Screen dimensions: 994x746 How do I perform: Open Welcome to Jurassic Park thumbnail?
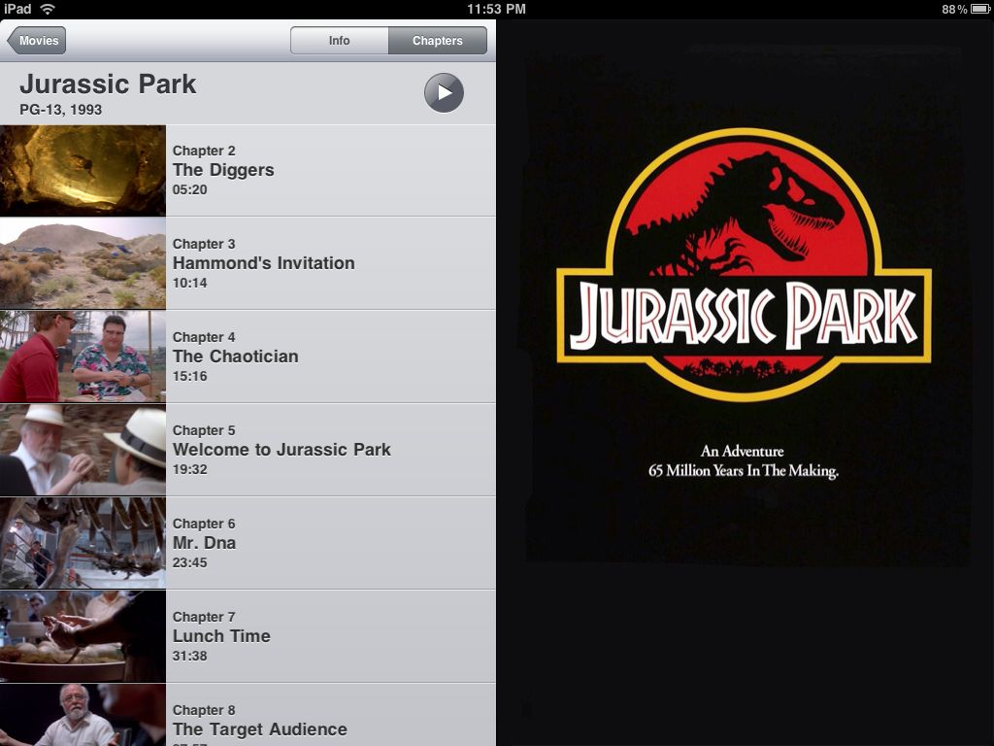click(x=83, y=450)
